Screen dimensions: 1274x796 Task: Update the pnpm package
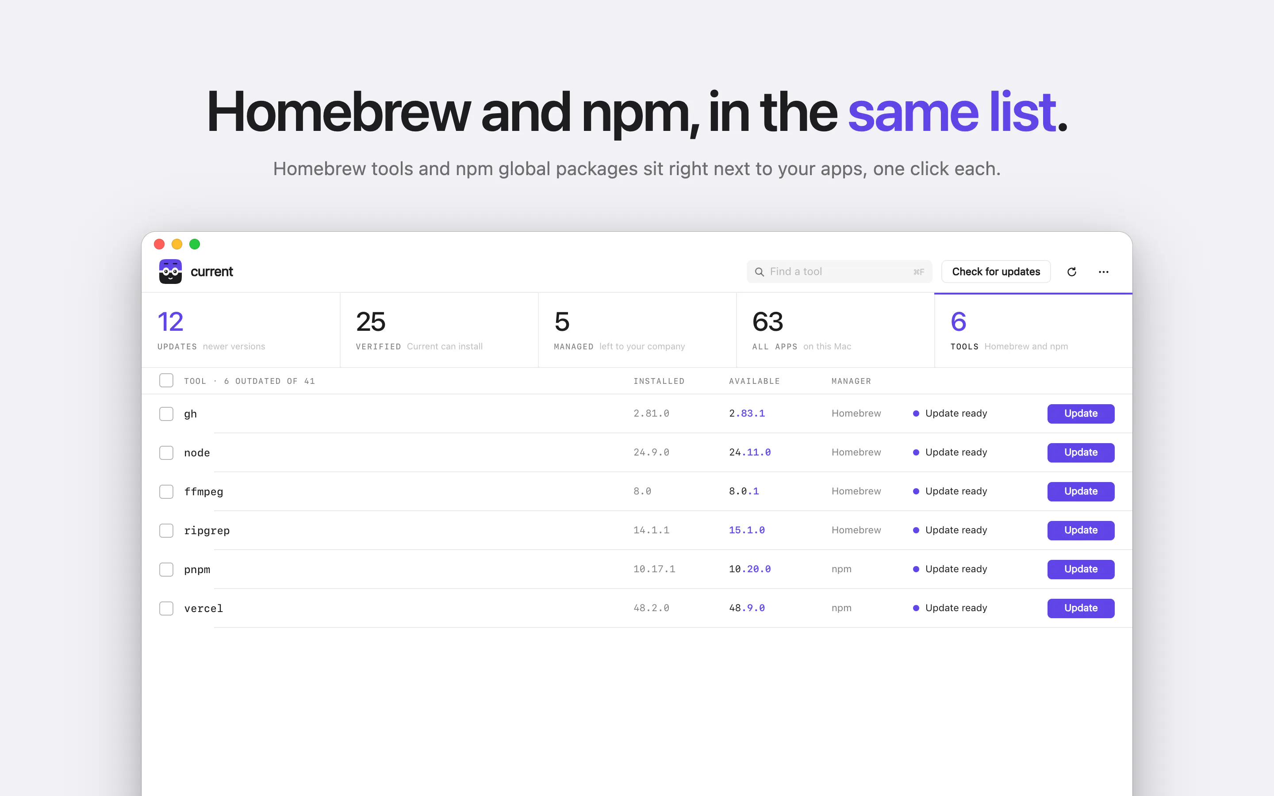(x=1081, y=570)
